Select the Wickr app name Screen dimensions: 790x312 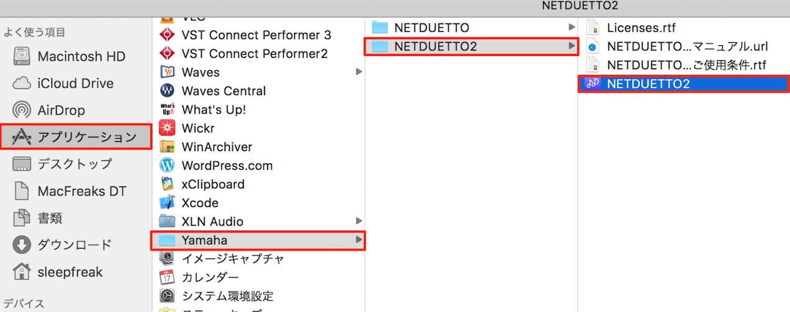tap(198, 128)
